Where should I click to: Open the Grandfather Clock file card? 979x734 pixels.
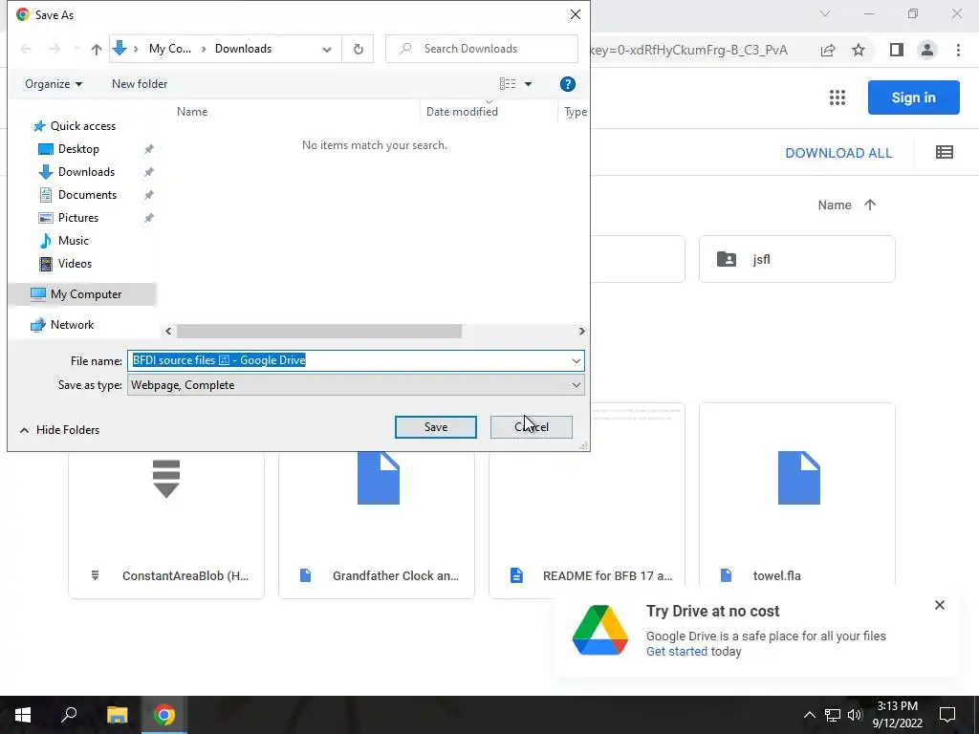(x=377, y=525)
